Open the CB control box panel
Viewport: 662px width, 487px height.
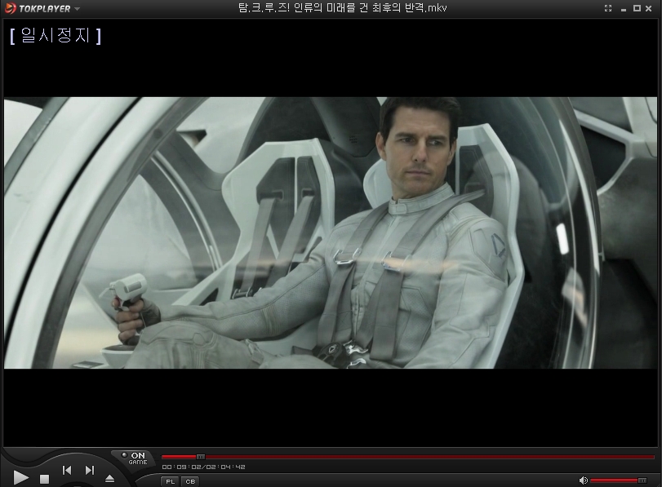pyautogui.click(x=189, y=481)
